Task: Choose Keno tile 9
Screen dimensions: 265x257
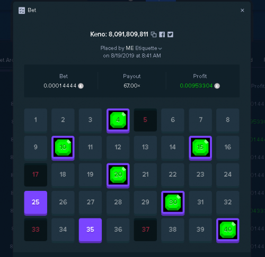Action: [36, 148]
